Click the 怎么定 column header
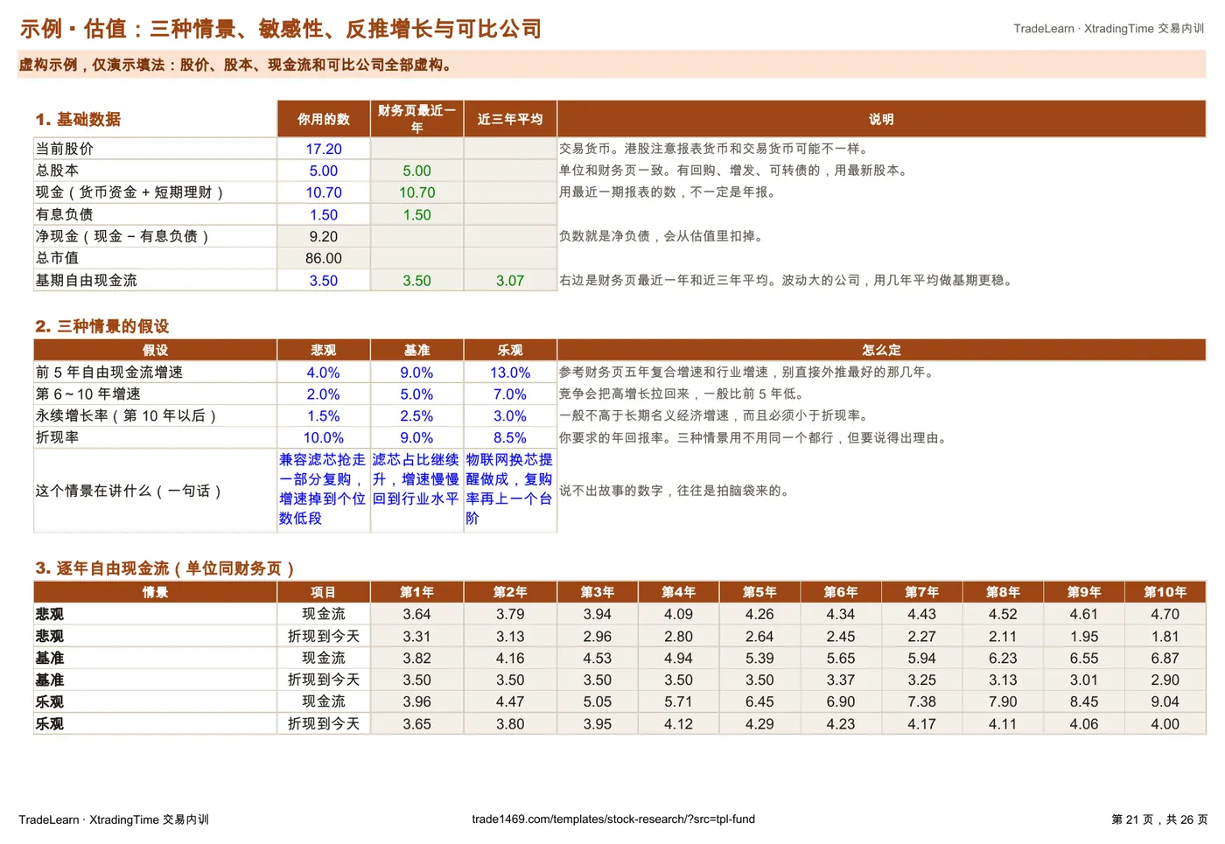 coord(881,350)
